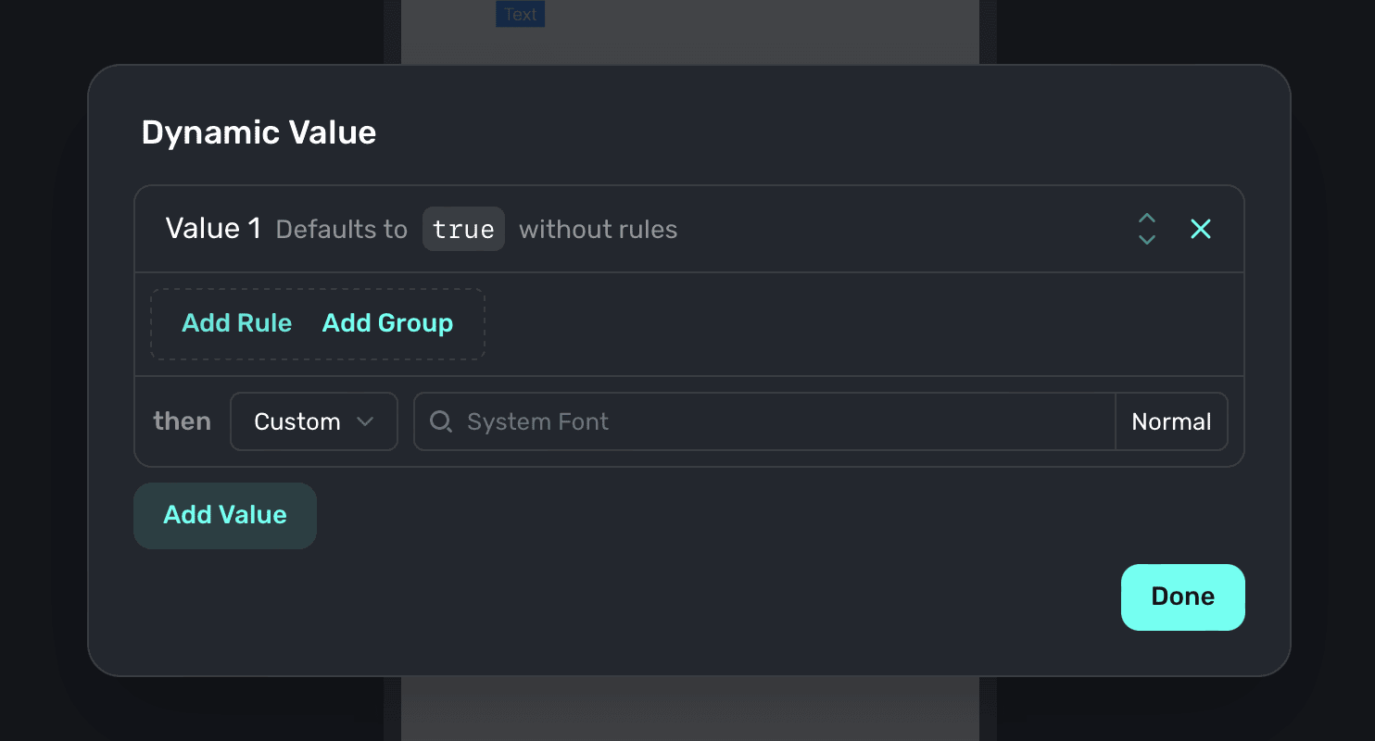
Task: Select the Value 1 header label
Action: pyautogui.click(x=213, y=229)
